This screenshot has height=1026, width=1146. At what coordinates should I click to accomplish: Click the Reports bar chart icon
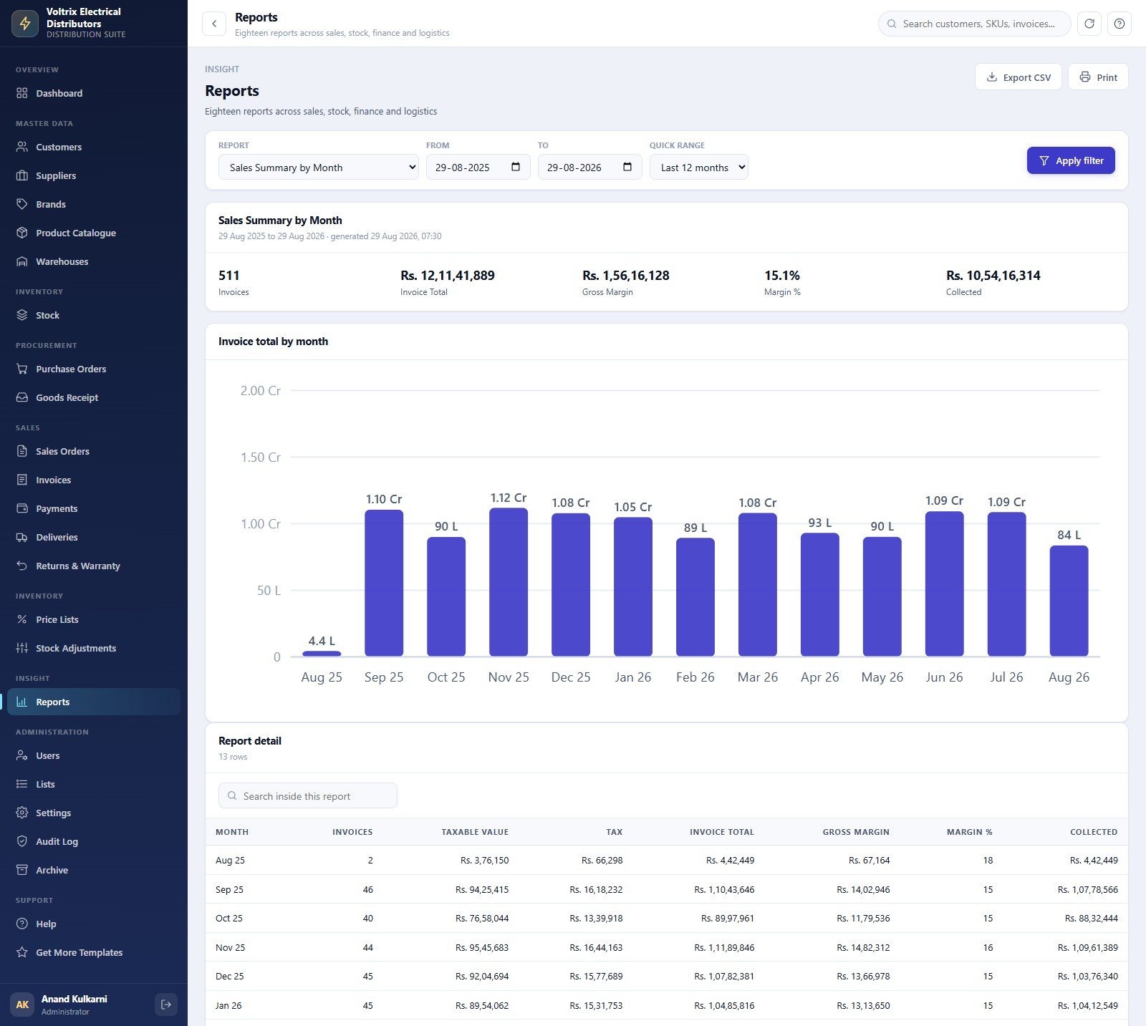click(x=22, y=702)
